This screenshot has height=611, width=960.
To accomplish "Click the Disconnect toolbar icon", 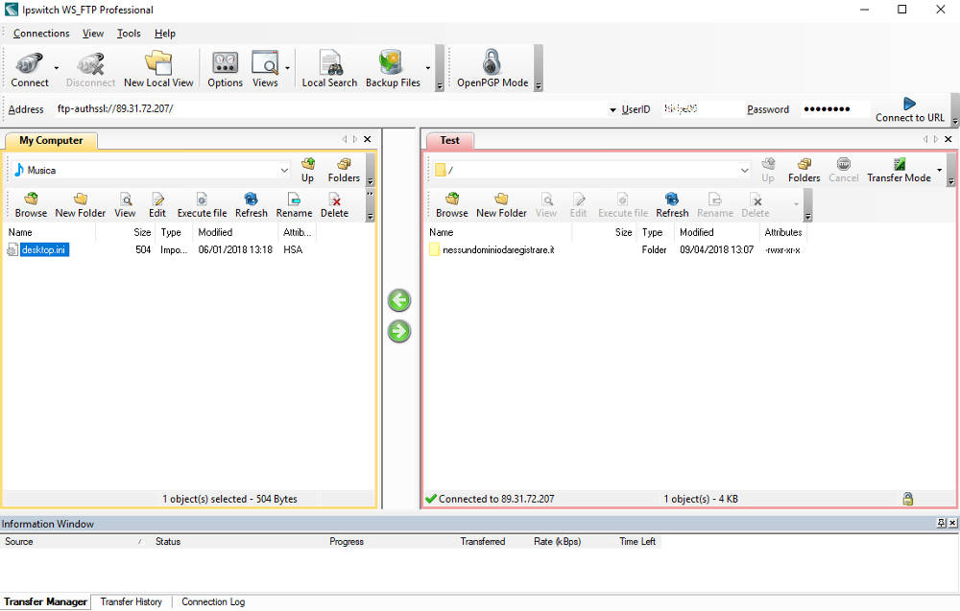I will click(x=90, y=63).
